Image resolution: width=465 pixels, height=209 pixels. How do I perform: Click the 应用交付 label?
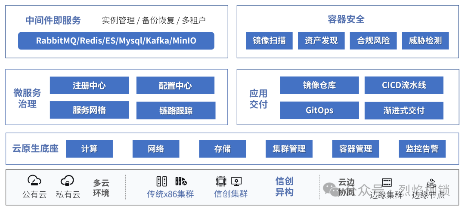(258, 99)
